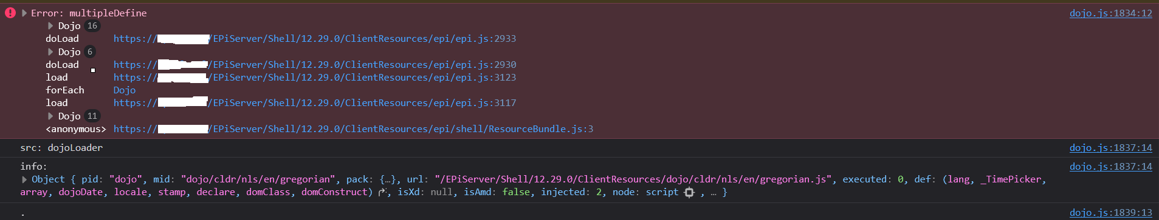Screen dimensions: 1159x220
Task: Click the 16 frames count badge
Action: point(92,26)
